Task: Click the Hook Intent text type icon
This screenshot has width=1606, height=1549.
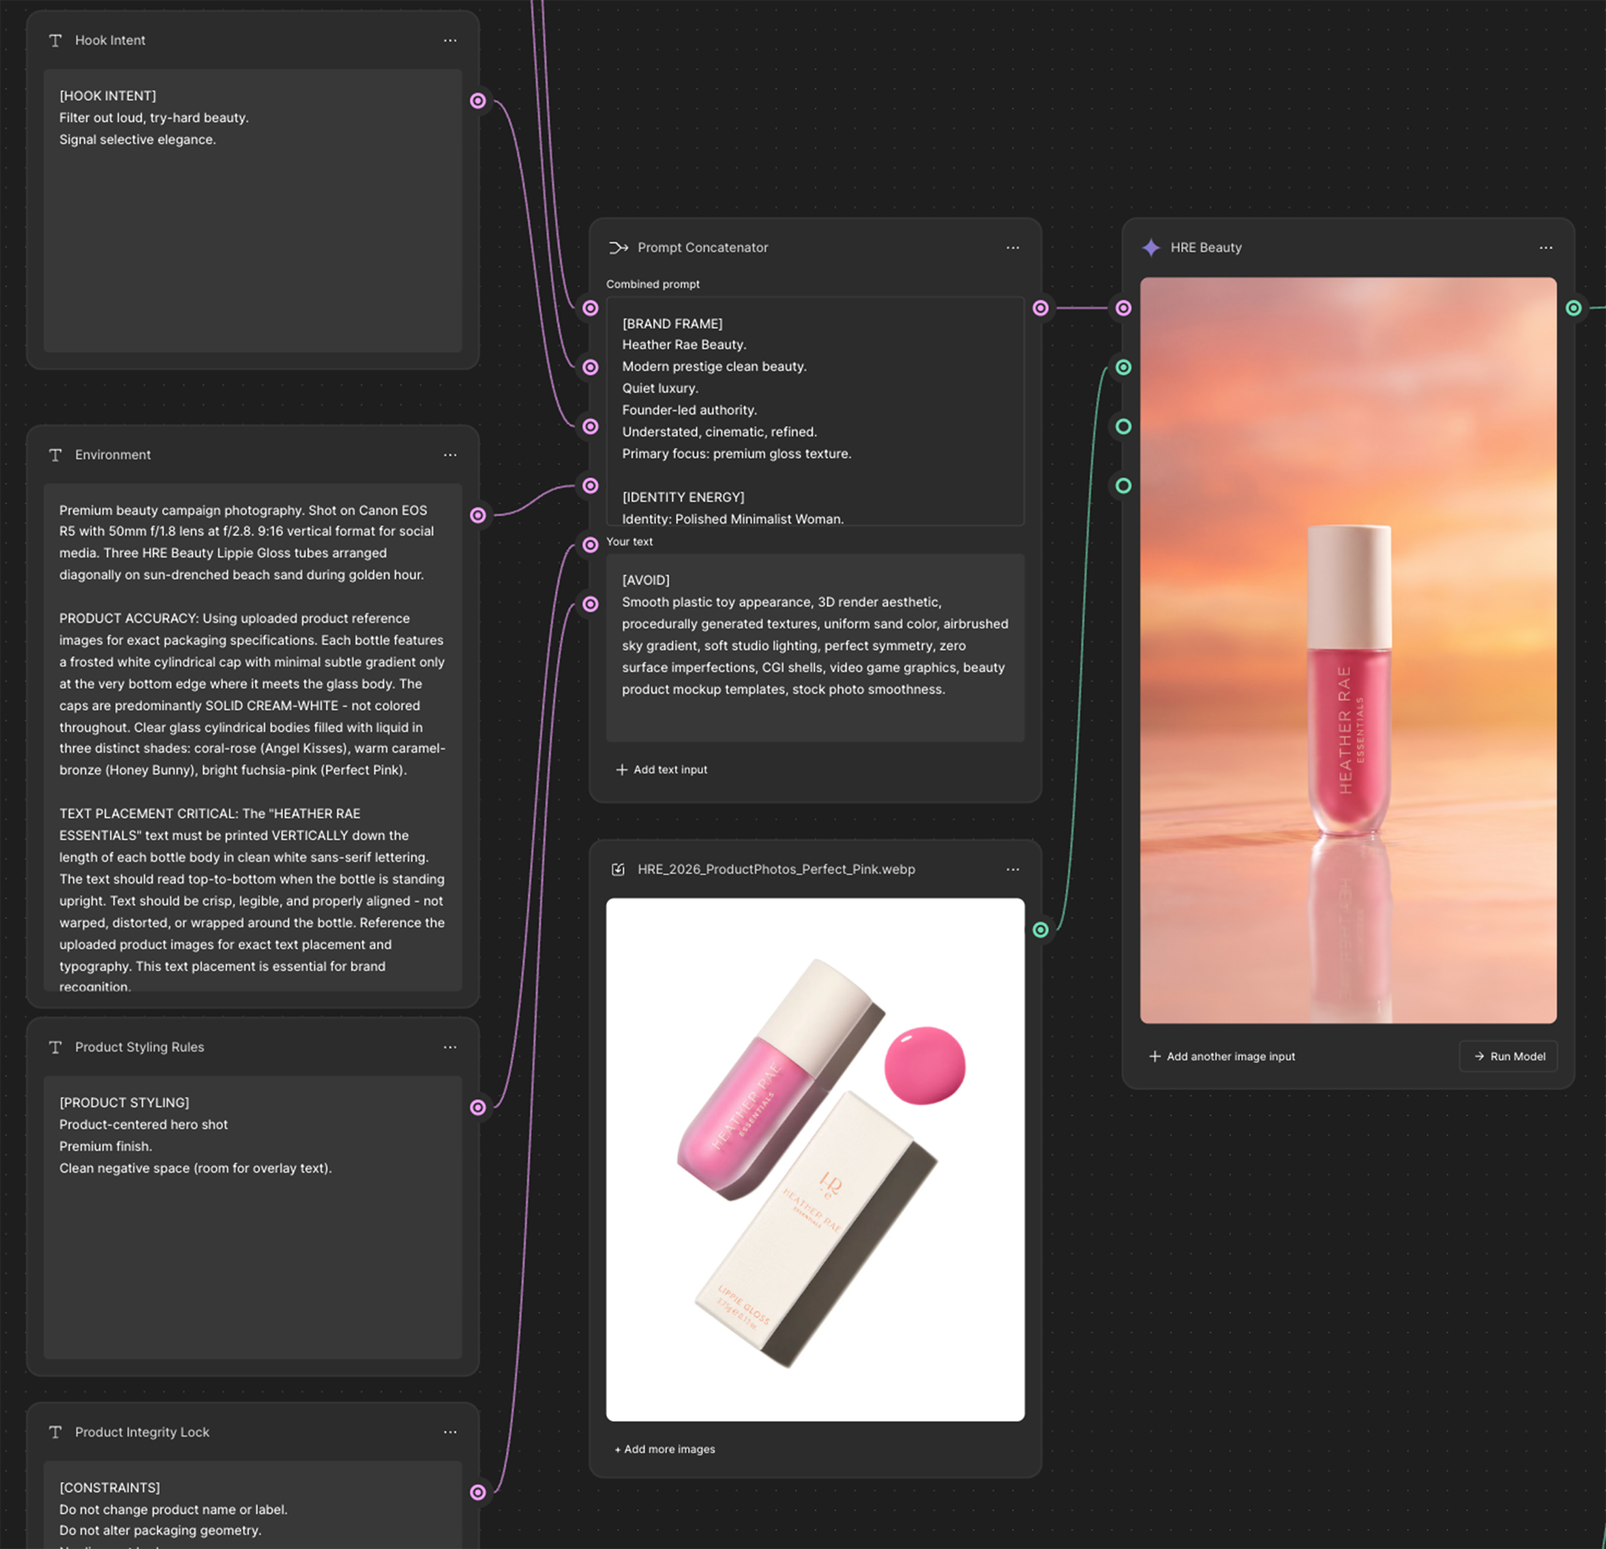Action: (x=55, y=40)
